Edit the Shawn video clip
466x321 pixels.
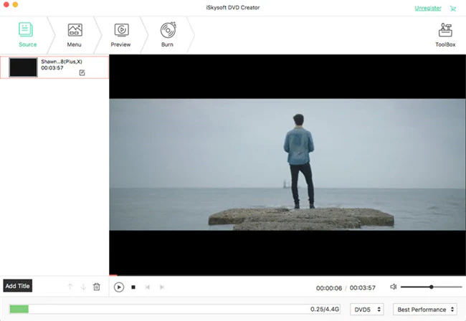pos(82,72)
